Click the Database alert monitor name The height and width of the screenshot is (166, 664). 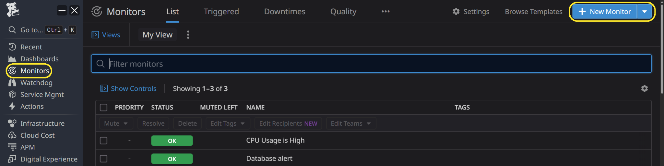[x=269, y=159]
